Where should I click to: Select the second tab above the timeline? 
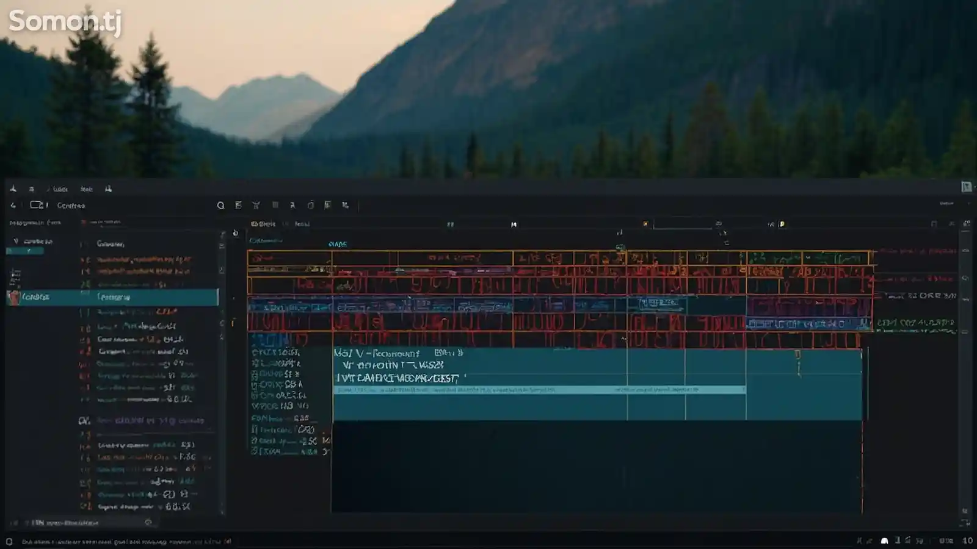302,224
